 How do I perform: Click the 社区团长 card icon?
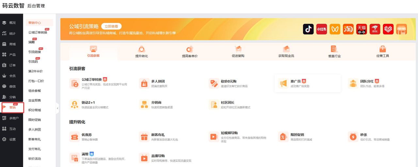[x=214, y=105]
